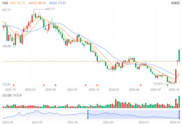
Task: Click the orange event dot near 2023-10
Action: (x=97, y=85)
